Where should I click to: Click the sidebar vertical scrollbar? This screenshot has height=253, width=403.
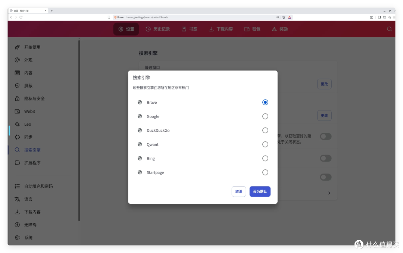tap(79, 130)
